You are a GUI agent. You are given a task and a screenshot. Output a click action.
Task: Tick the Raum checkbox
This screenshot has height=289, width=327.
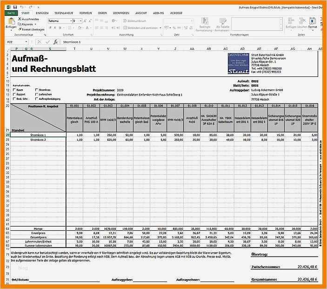click(x=14, y=90)
